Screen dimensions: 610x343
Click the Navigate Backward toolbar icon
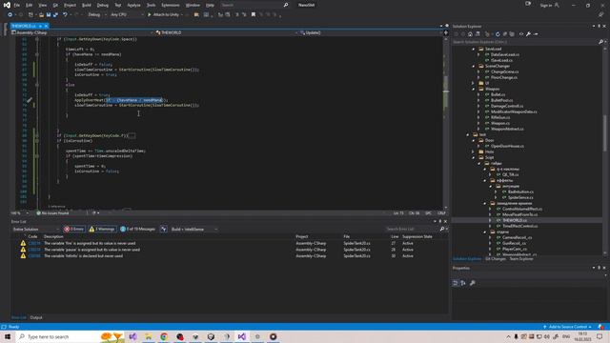[x=10, y=15]
